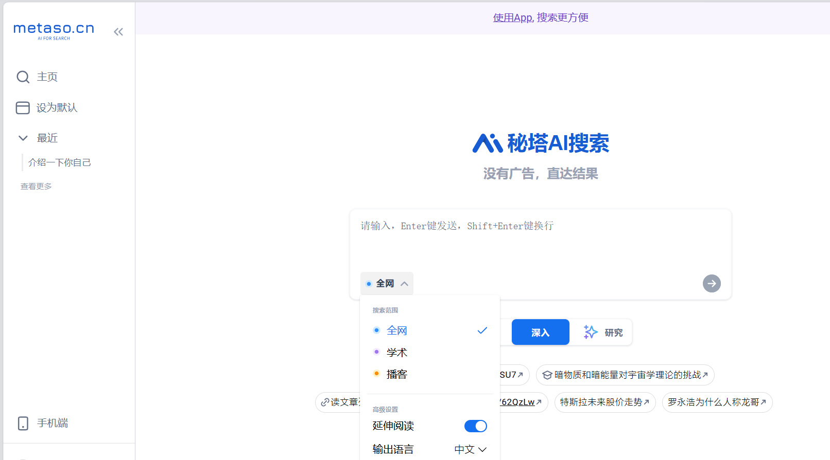Click the window icon beside 设为默认
The width and height of the screenshot is (830, 460).
coord(23,107)
